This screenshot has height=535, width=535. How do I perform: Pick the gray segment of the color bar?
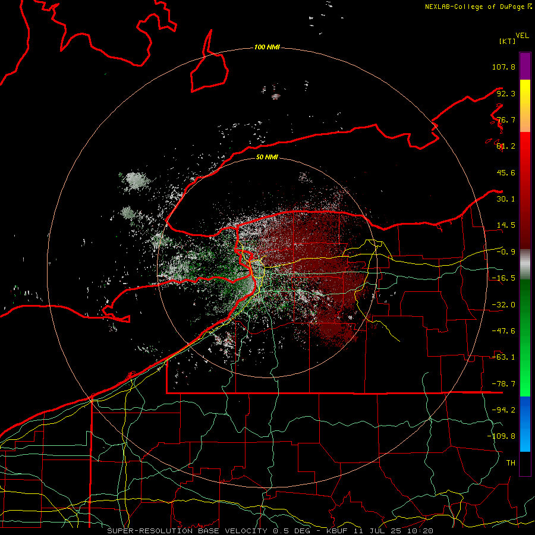click(x=525, y=265)
